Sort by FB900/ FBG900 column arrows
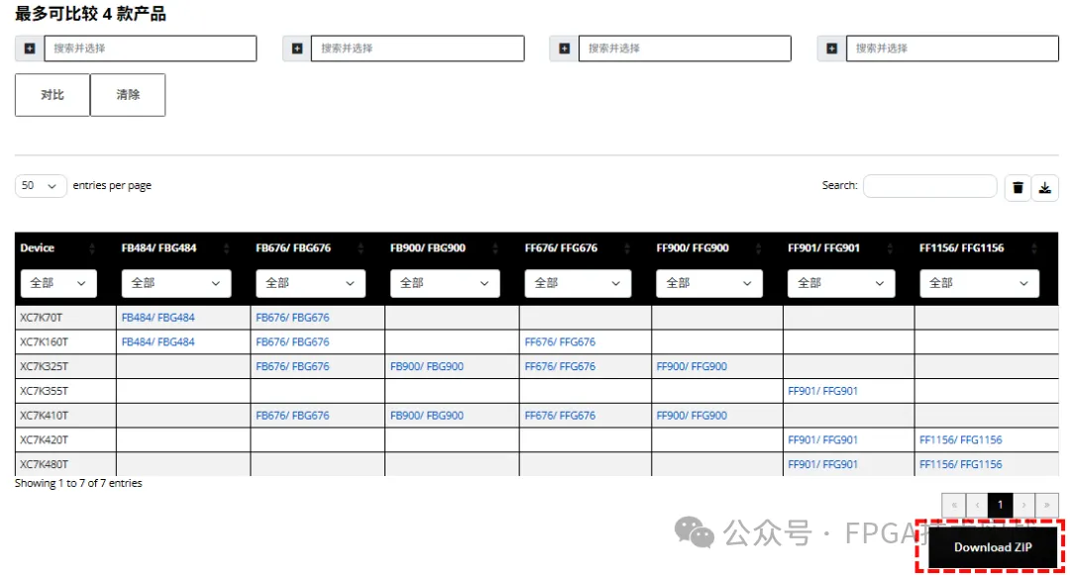Image resolution: width=1070 pixels, height=575 pixels. [x=494, y=248]
